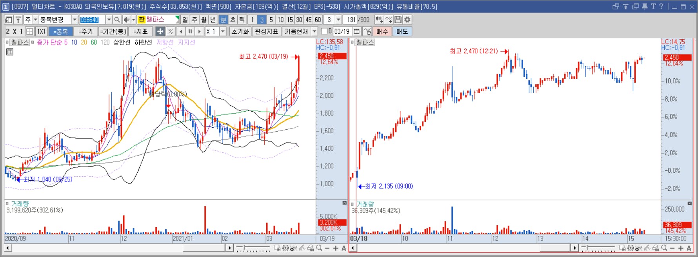Click the 관심지표 button

266,31
